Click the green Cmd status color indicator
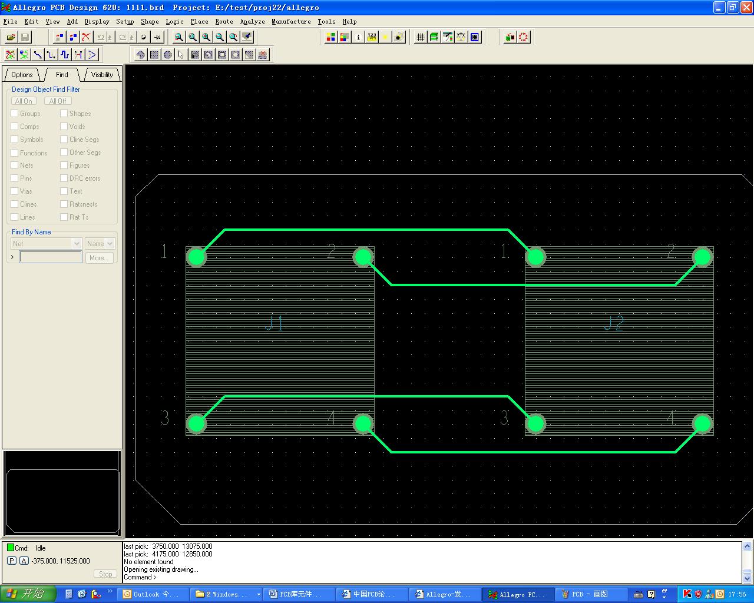754x603 pixels. [x=11, y=548]
